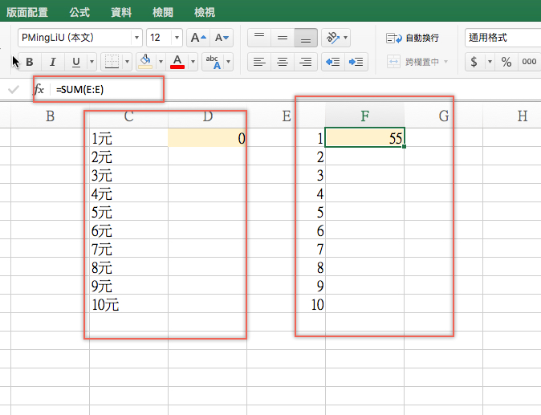541x415 pixels.
Task: Toggle bold formatting
Action: pyautogui.click(x=30, y=62)
